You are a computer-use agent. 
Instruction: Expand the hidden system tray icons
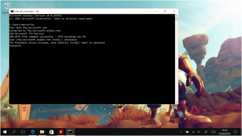click(181, 132)
